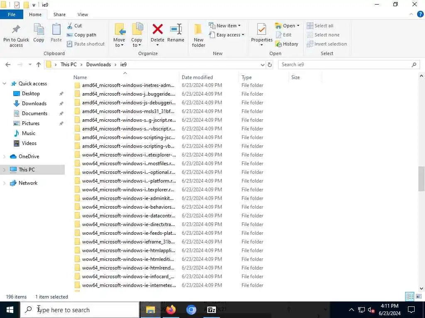Switch to Large icons view layout
Screen dimensions: 425x318
419,296
